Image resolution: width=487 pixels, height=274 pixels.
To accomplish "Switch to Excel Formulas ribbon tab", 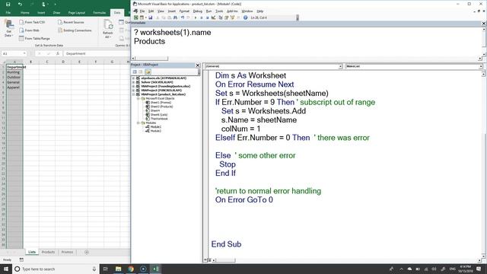I will pyautogui.click(x=100, y=13).
